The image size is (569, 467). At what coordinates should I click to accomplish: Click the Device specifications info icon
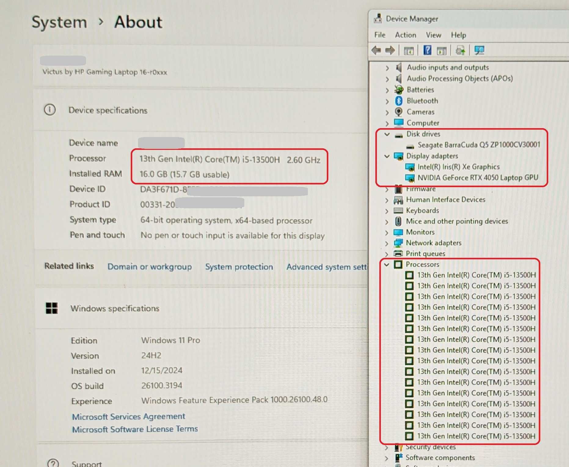[x=50, y=109]
